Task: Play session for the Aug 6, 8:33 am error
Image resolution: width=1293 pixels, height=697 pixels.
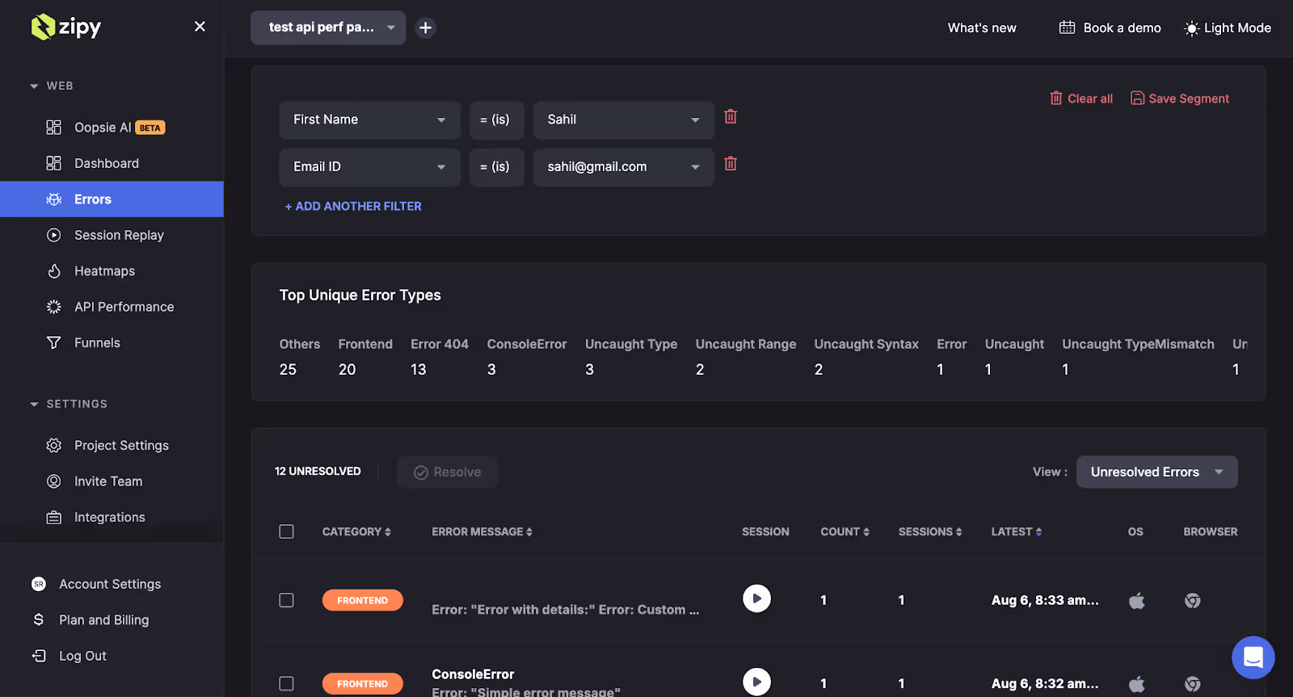Action: coord(756,598)
